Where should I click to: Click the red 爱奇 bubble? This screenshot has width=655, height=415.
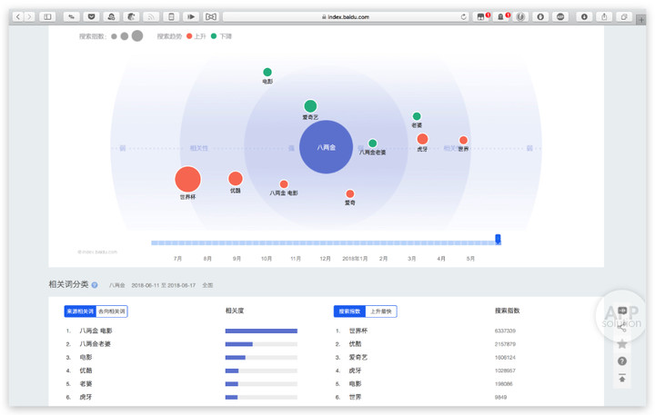point(350,194)
